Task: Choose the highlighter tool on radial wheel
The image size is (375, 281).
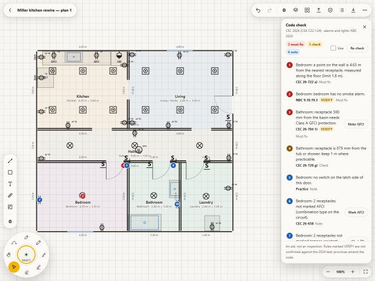Action: click(38, 267)
